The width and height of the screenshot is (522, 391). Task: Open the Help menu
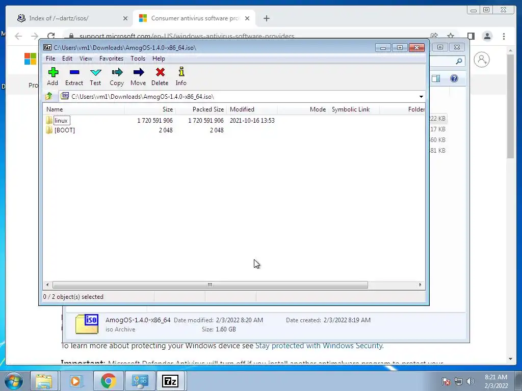tap(159, 59)
